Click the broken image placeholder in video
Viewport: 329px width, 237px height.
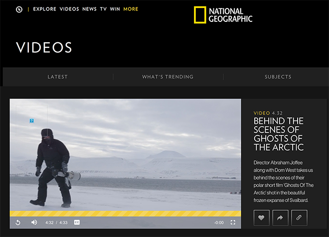coord(32,120)
